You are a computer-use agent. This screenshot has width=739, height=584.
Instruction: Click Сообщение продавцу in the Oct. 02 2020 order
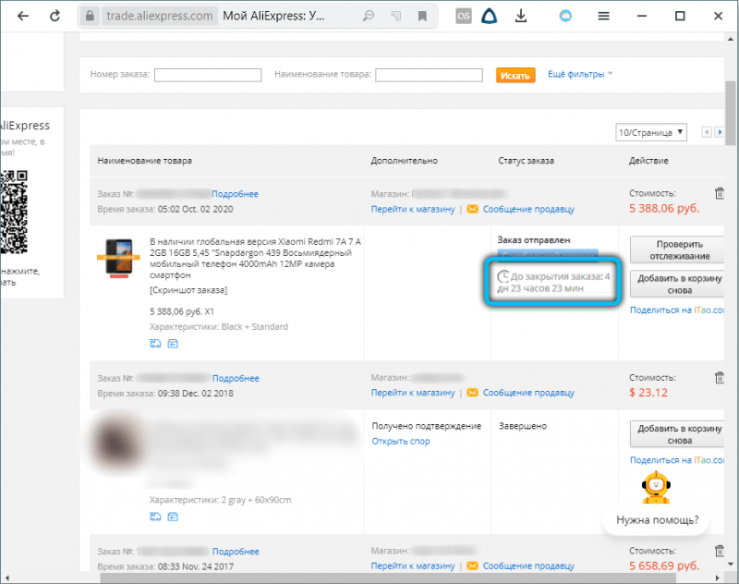[x=528, y=209]
